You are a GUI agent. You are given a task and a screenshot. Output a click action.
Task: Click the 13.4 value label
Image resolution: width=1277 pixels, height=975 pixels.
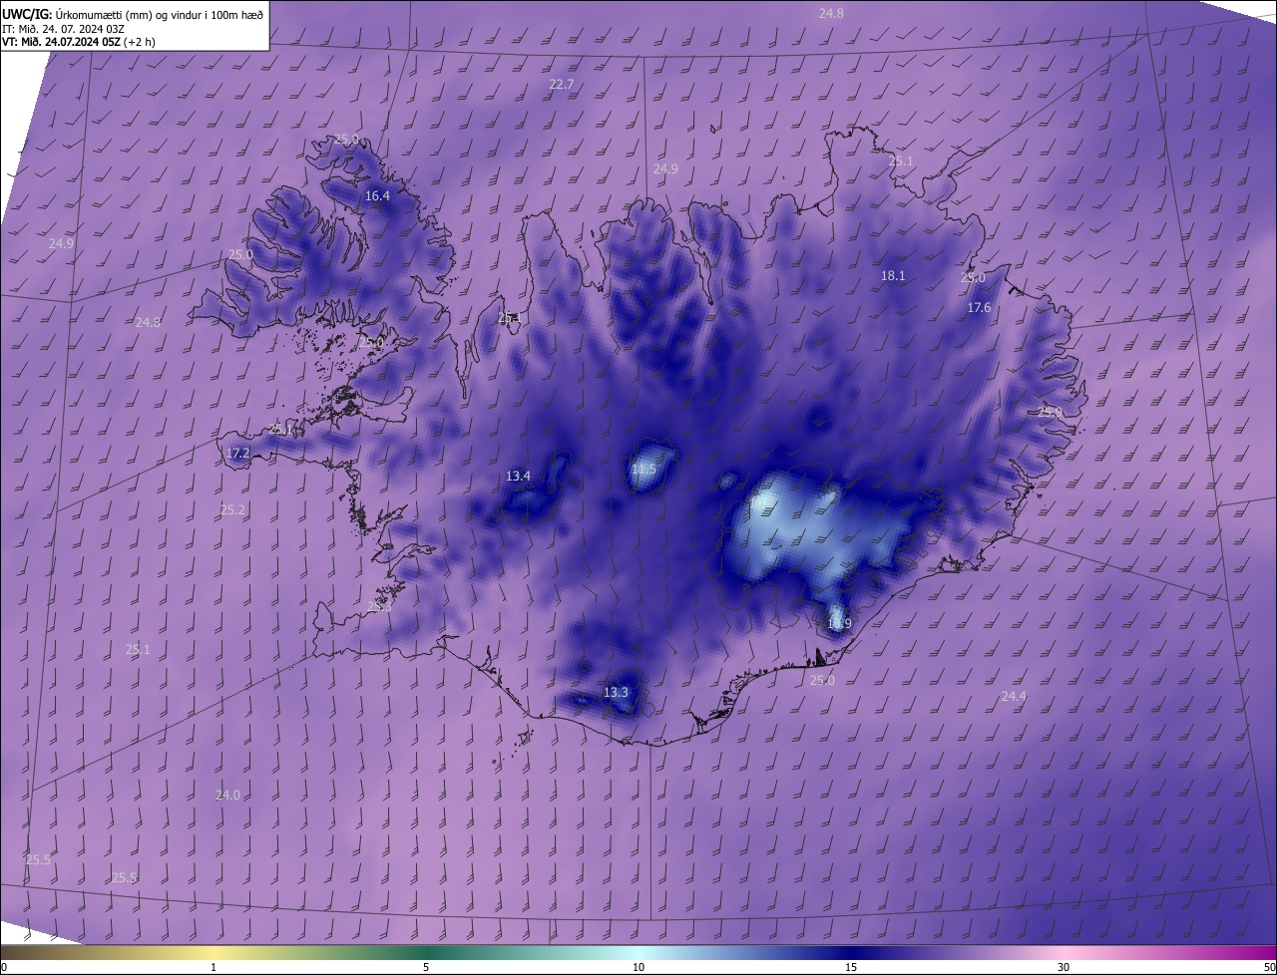[x=518, y=477]
